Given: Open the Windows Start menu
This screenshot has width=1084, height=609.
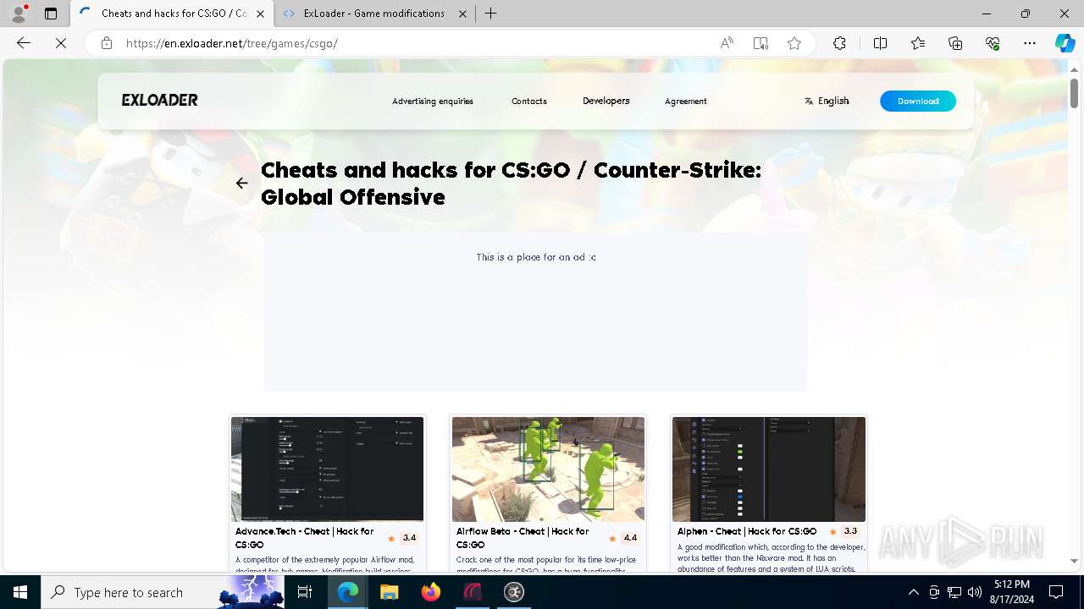Looking at the screenshot, I should 20,592.
